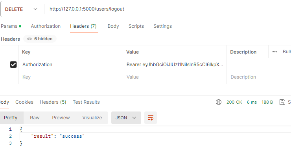This screenshot has width=291, height=151.
Task: Open the Authorization tab
Action: 46,26
